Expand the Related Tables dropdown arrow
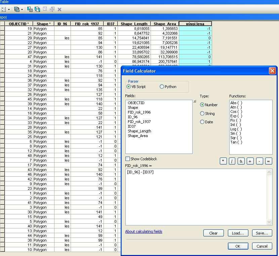The image size is (279, 256). click(x=22, y=9)
